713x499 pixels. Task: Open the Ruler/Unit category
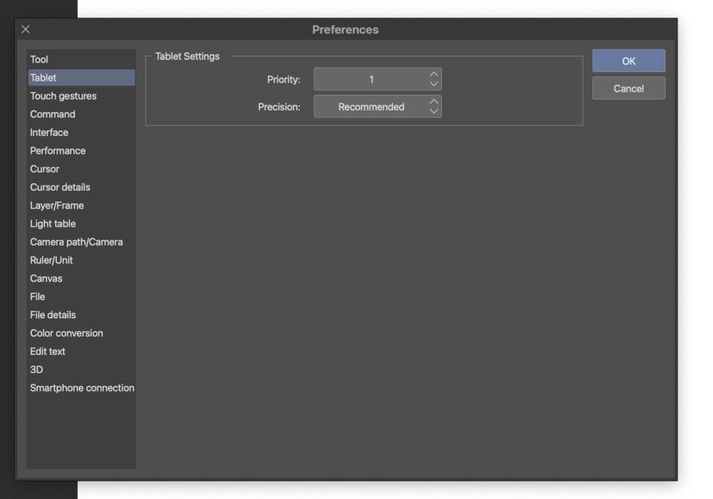coord(51,260)
